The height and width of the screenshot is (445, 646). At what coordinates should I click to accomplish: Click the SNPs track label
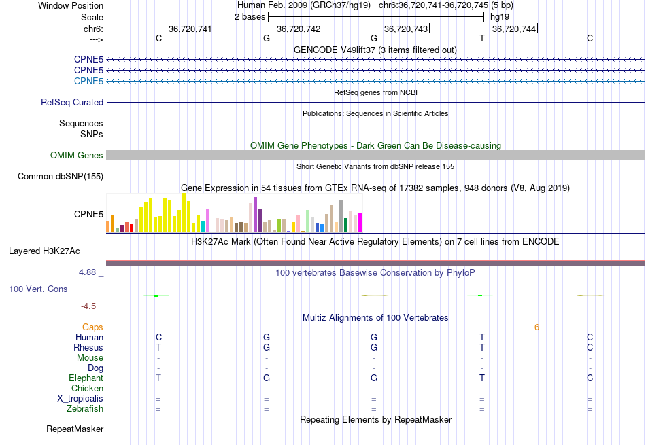92,134
